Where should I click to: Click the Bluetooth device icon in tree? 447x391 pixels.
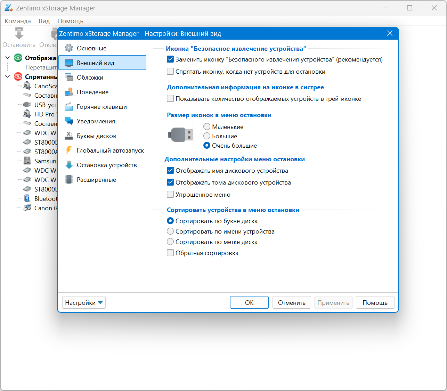[x=27, y=198]
